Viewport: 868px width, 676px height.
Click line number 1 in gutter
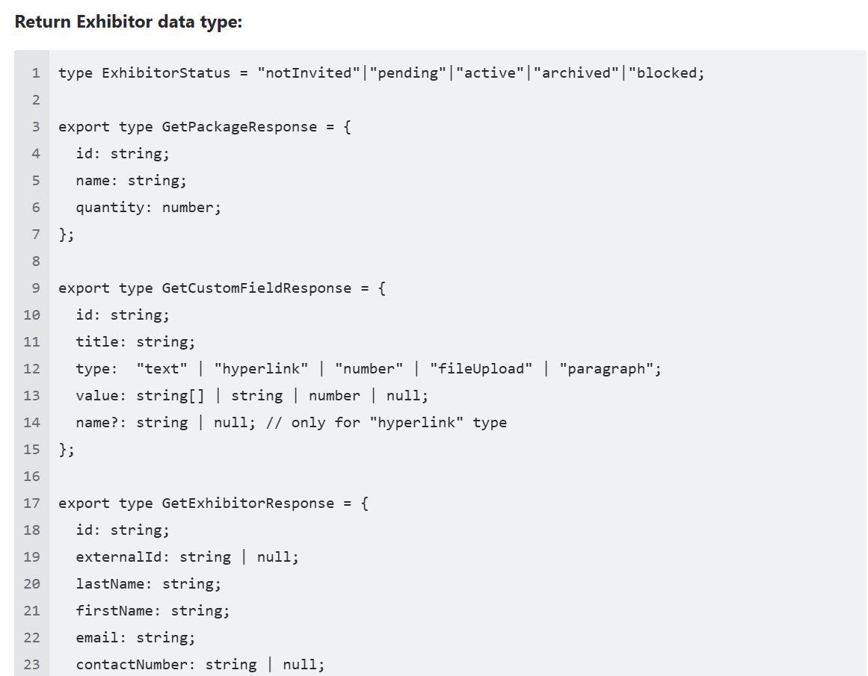click(x=36, y=73)
